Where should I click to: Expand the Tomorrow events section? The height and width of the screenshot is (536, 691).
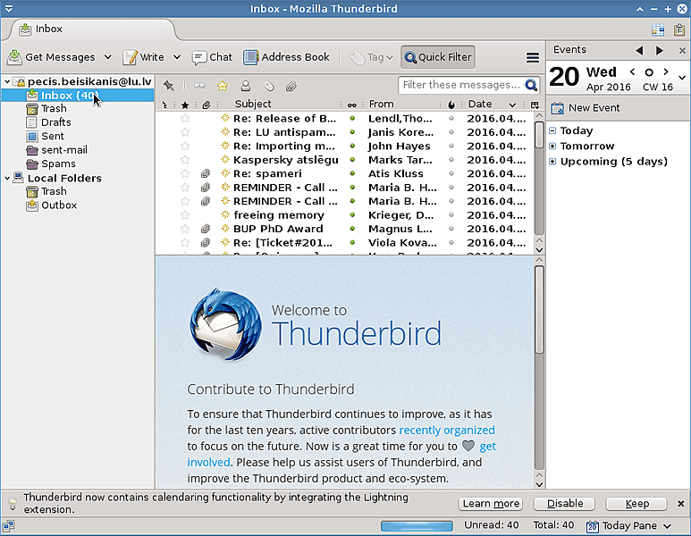point(552,147)
